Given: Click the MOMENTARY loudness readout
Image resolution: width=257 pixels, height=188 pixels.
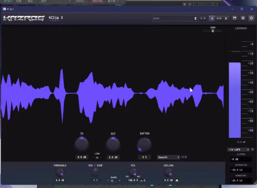Looking at the screenshot, I should [x=241, y=181].
